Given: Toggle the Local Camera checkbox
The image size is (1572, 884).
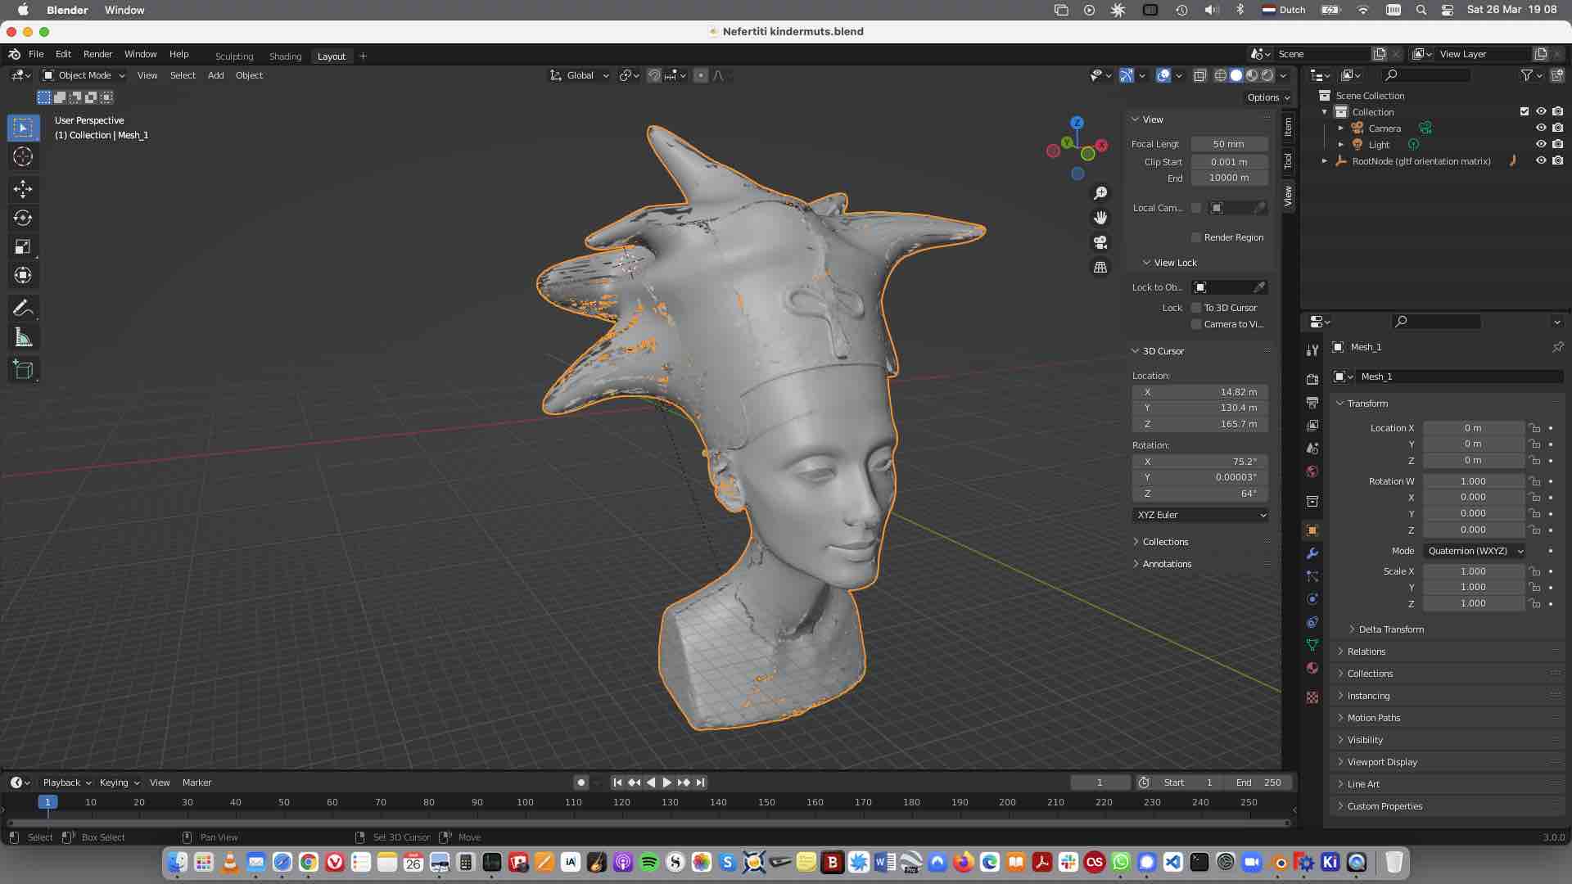Looking at the screenshot, I should (x=1196, y=208).
